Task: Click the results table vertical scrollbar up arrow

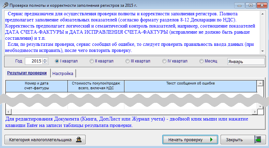Action: click(260, 83)
